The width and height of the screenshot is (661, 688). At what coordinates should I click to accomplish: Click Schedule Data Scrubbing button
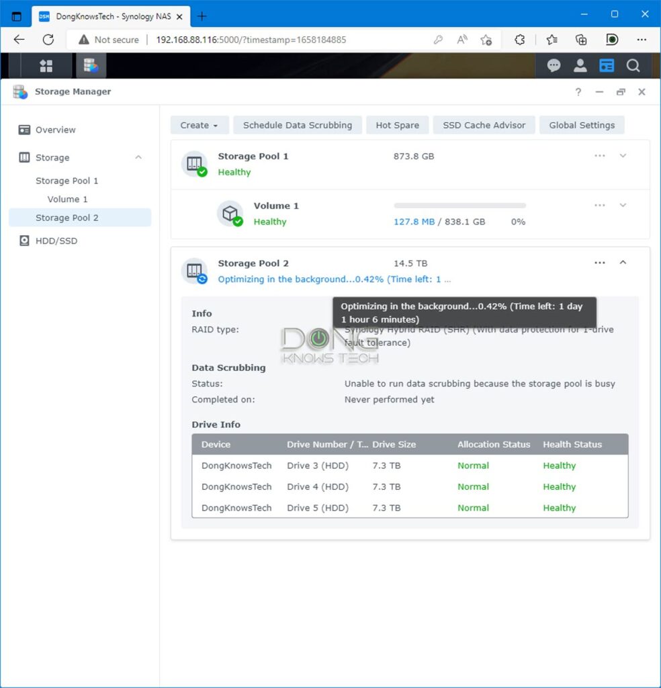coord(298,125)
